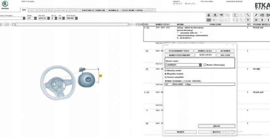Click the ZNAJDZ button
270x138 pixels.
click(217, 126)
